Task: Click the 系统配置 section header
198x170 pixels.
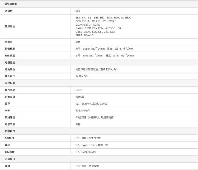Action: tap(10, 83)
